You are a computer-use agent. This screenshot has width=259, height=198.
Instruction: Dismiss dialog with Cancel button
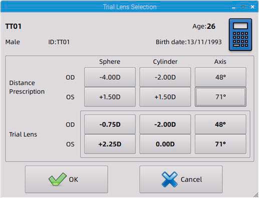[181, 179]
